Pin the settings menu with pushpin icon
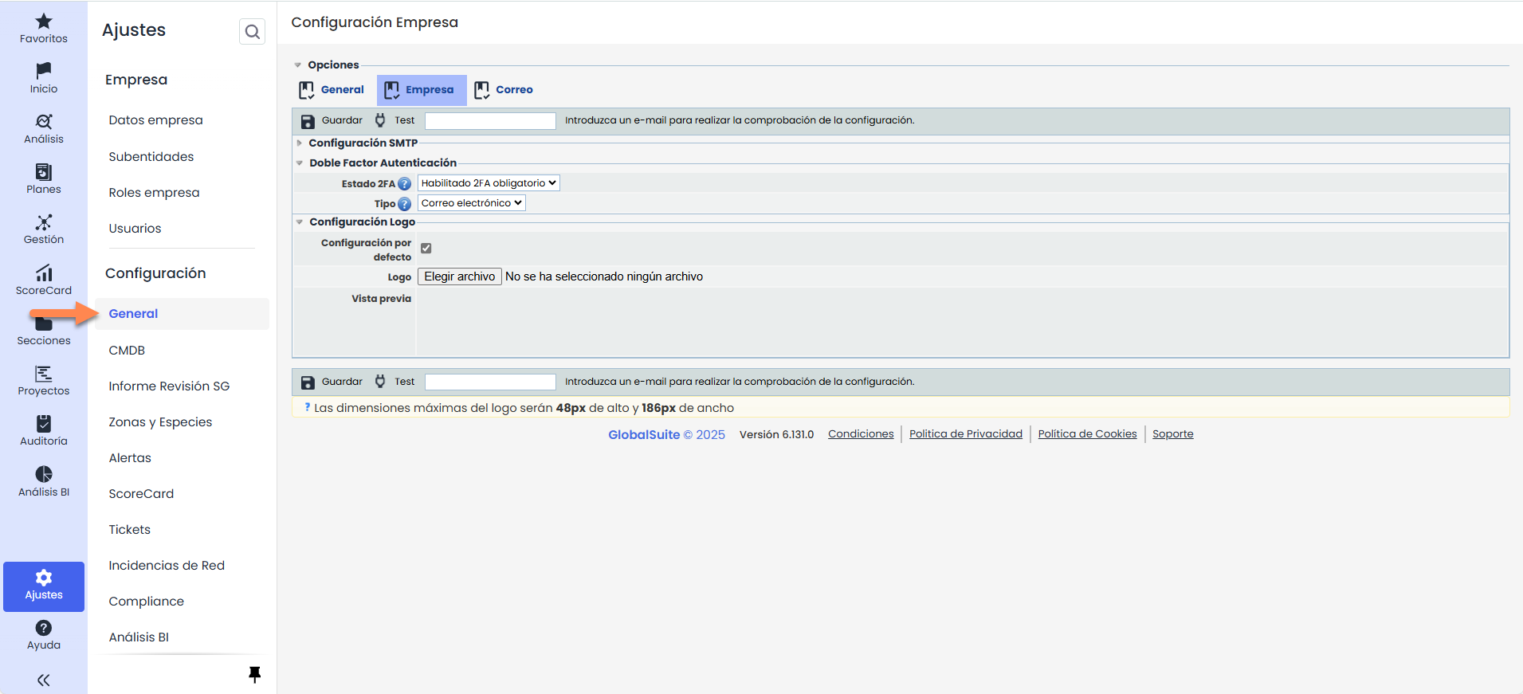 pyautogui.click(x=254, y=675)
